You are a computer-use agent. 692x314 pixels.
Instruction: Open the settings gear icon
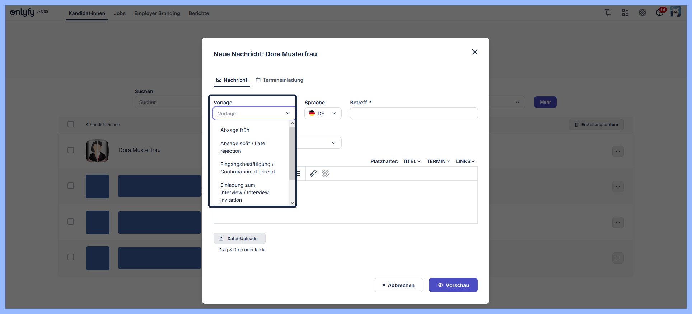[x=642, y=13]
